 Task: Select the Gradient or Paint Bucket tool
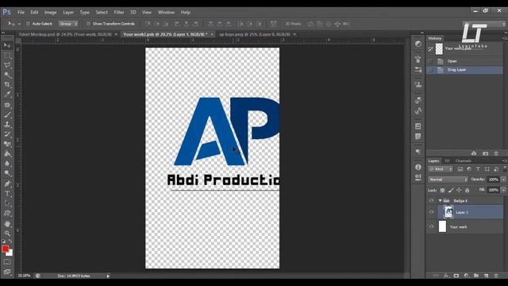(7, 154)
